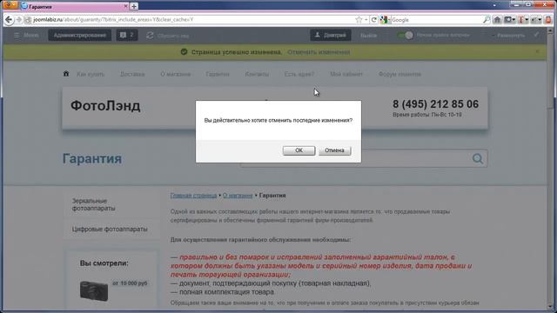Follow the Главная страница breadcrumb
The width and height of the screenshot is (557, 313).
tap(193, 196)
